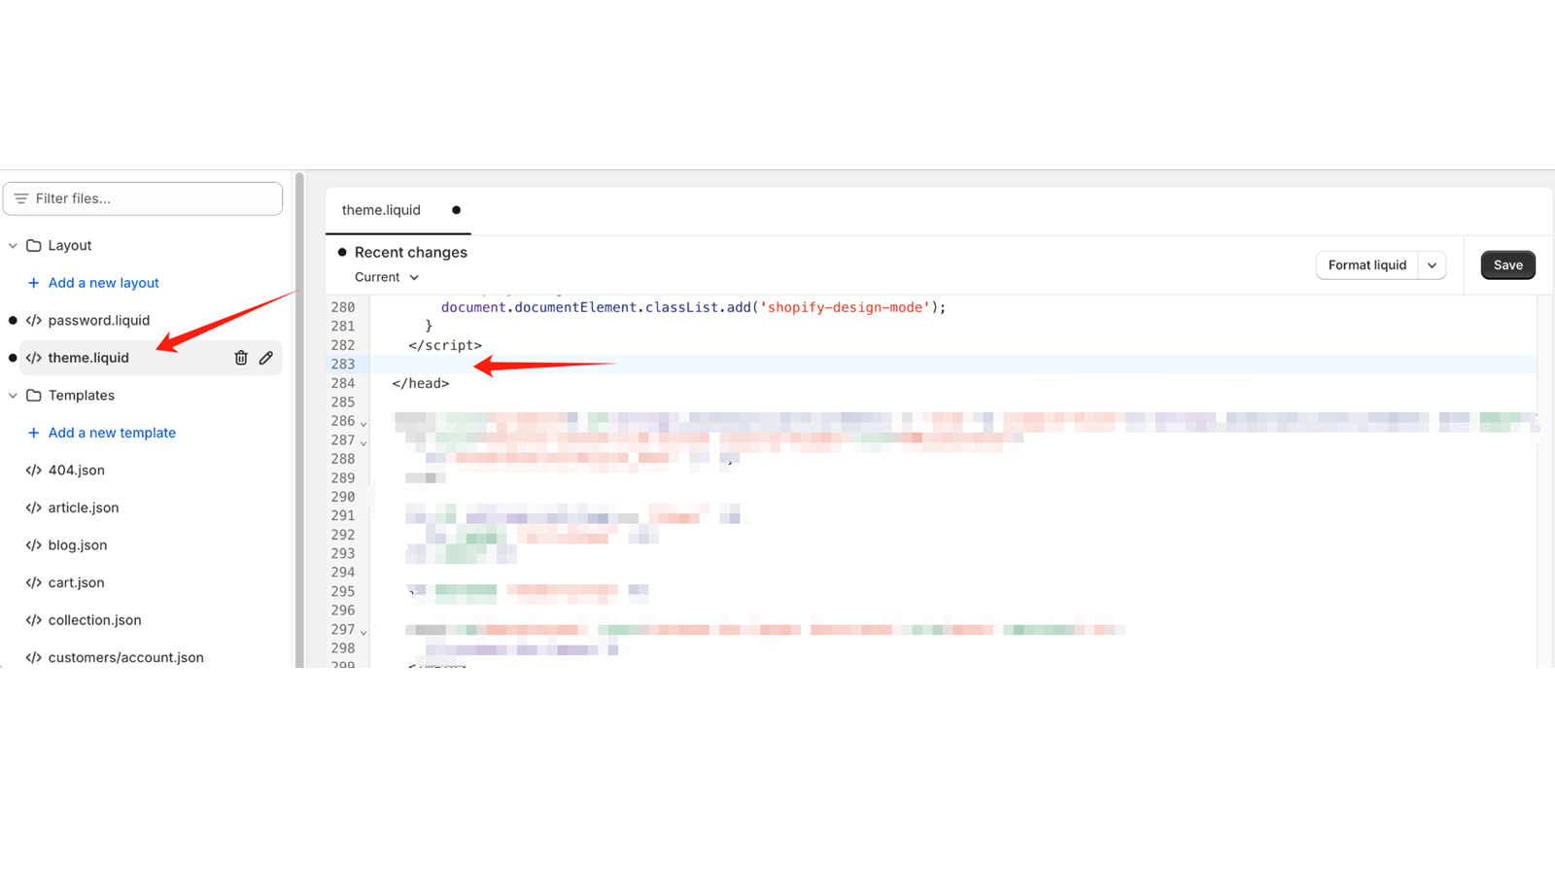Screen dimensions: 1555x875
Task: Click the code icon beside 404.json
Action: (x=34, y=471)
